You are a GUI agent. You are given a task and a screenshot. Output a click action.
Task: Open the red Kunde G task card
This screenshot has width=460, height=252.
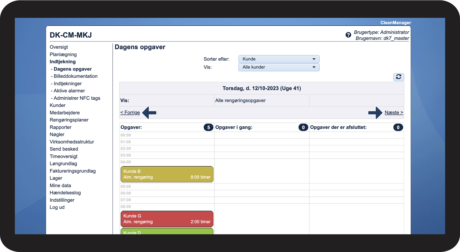[x=167, y=219]
